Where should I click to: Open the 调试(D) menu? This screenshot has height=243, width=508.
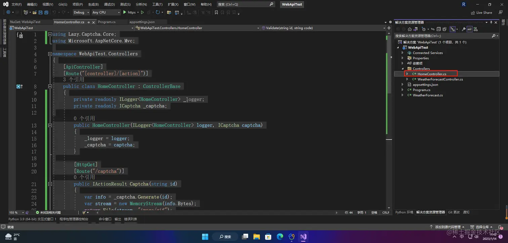(x=109, y=4)
